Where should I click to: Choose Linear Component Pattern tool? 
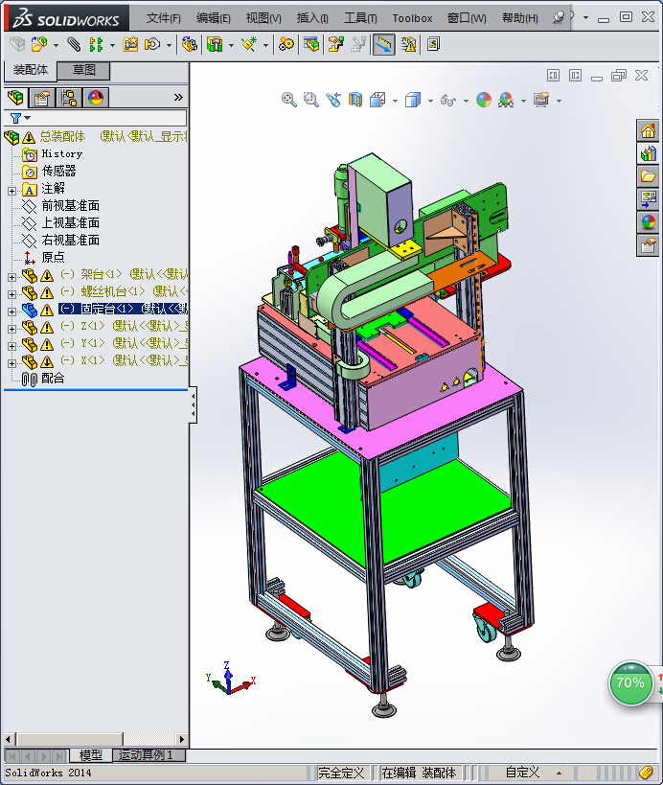tap(96, 44)
